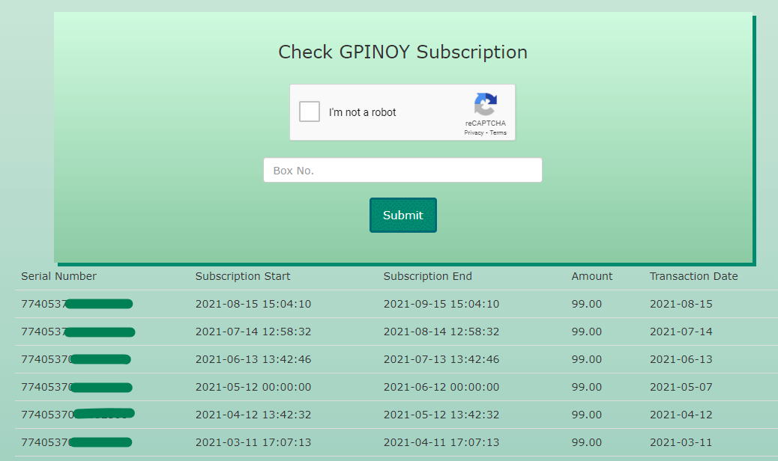Select the Serial Number column header
778x461 pixels.
coord(58,276)
